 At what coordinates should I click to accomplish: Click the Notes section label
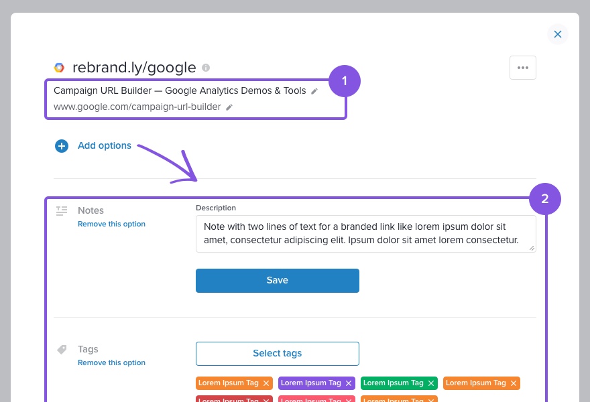tap(91, 210)
